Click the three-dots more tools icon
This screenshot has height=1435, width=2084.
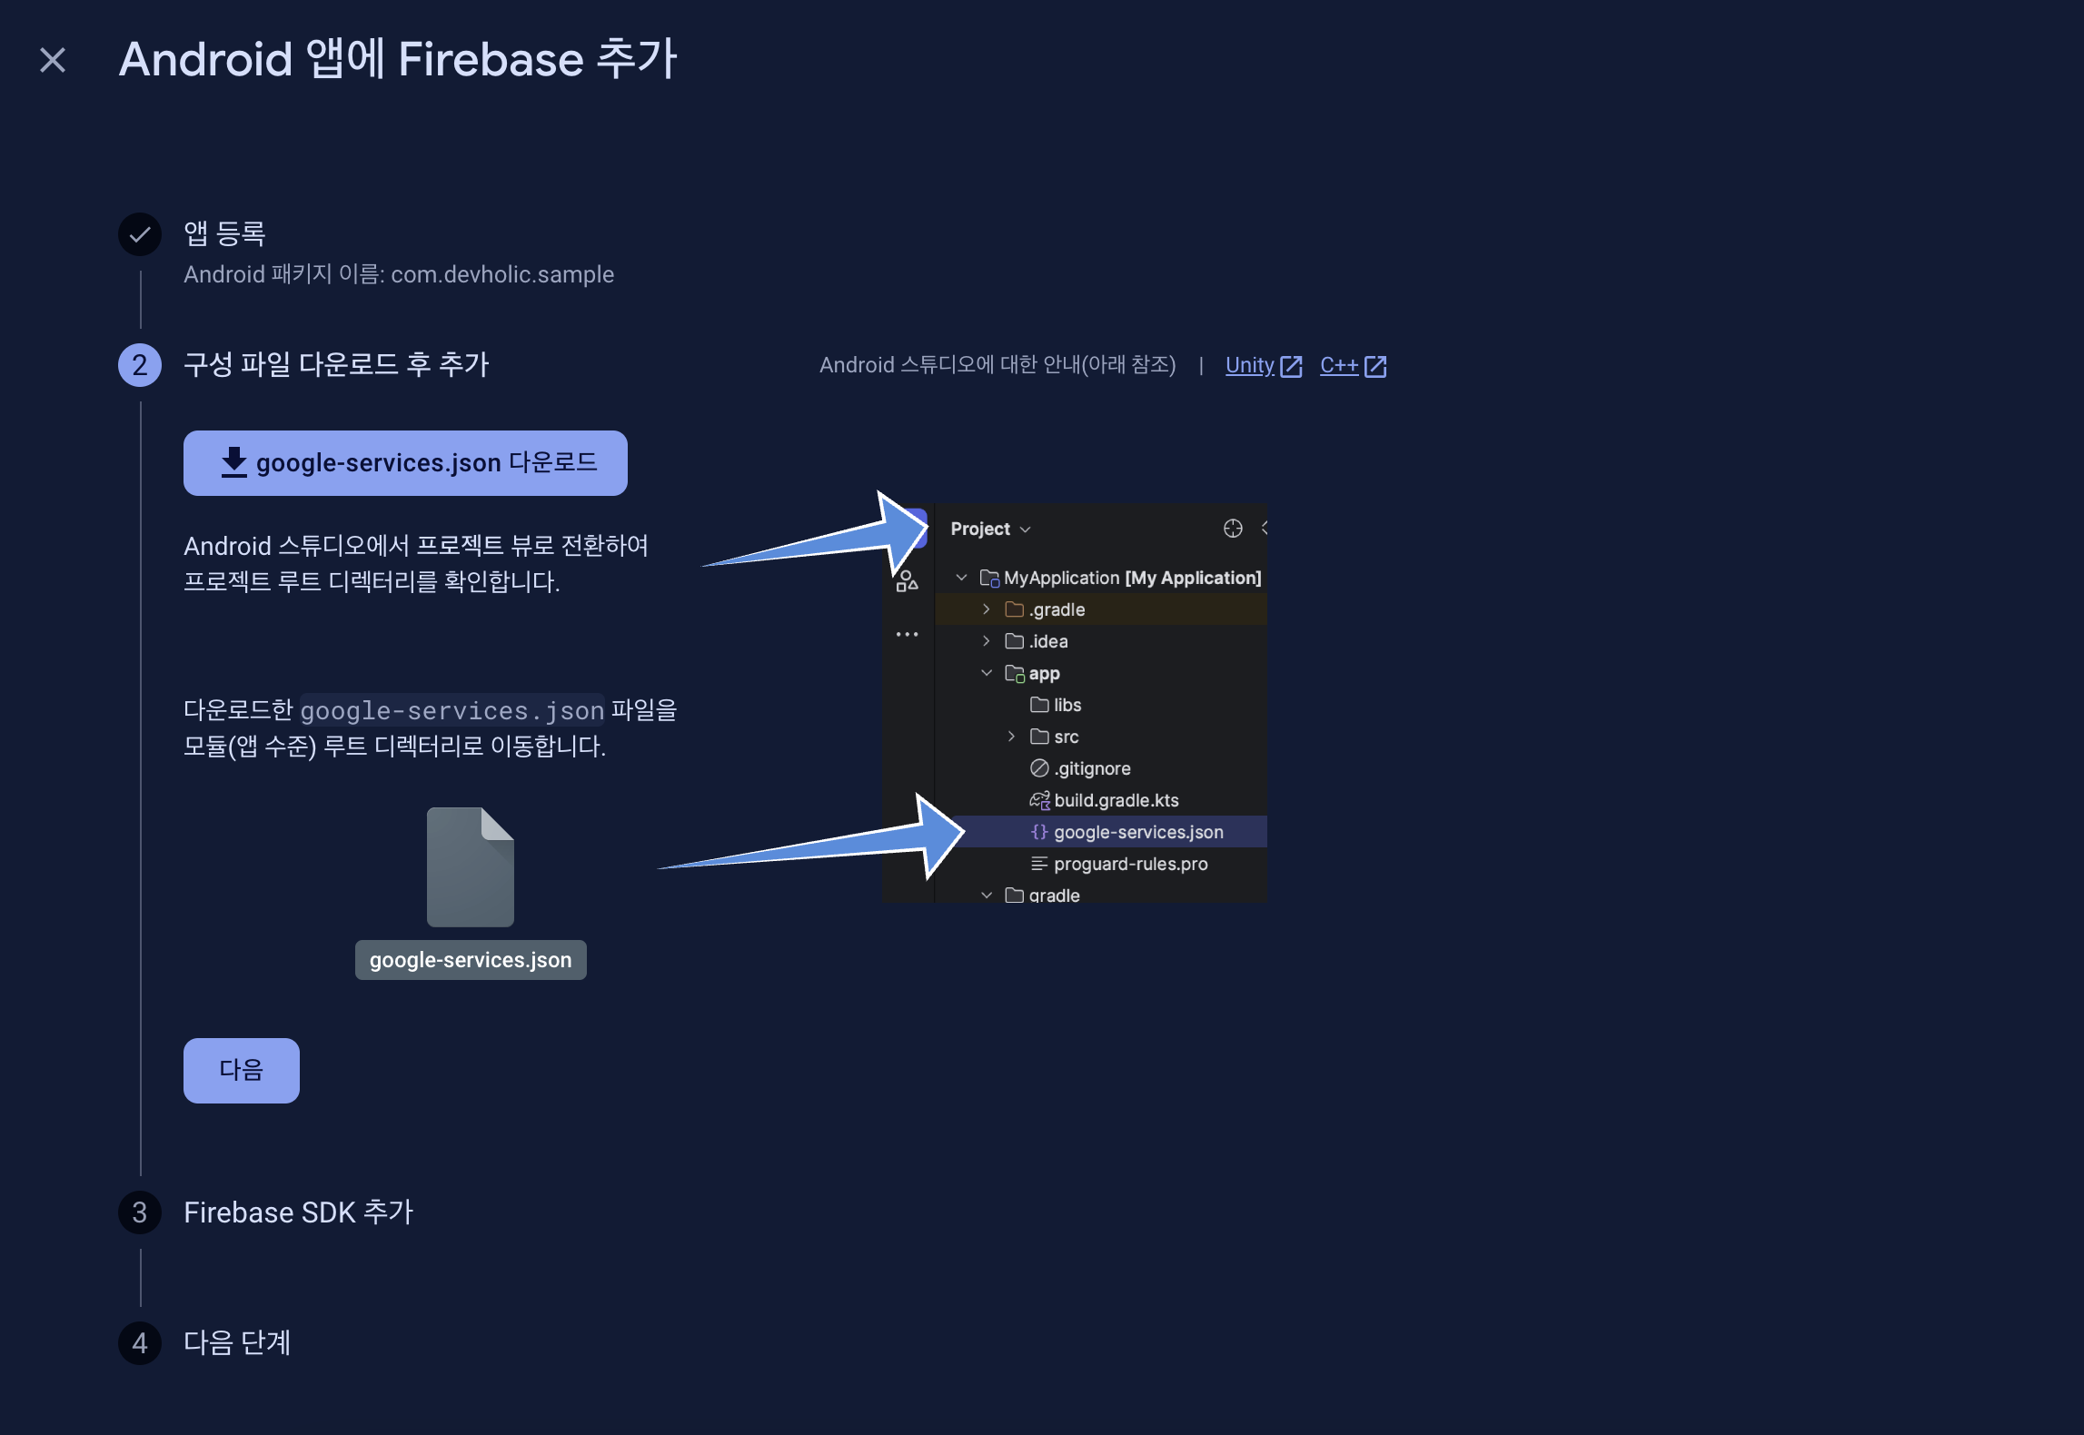pyautogui.click(x=907, y=634)
